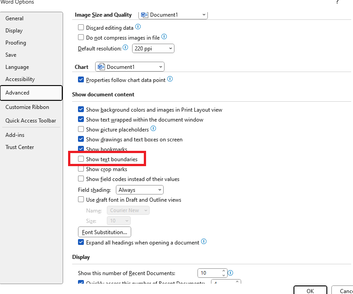Open Image Size and Quality document dropdown
The image size is (353, 294).
point(173,15)
